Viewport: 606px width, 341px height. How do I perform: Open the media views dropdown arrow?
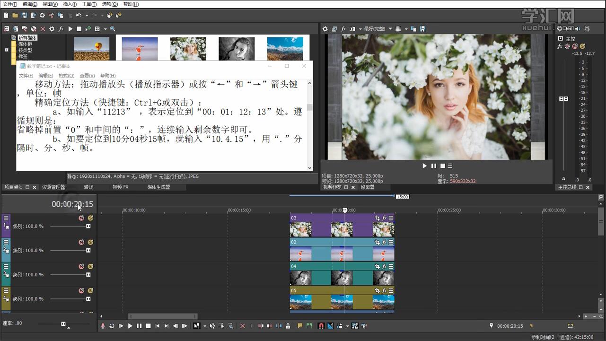tap(105, 29)
